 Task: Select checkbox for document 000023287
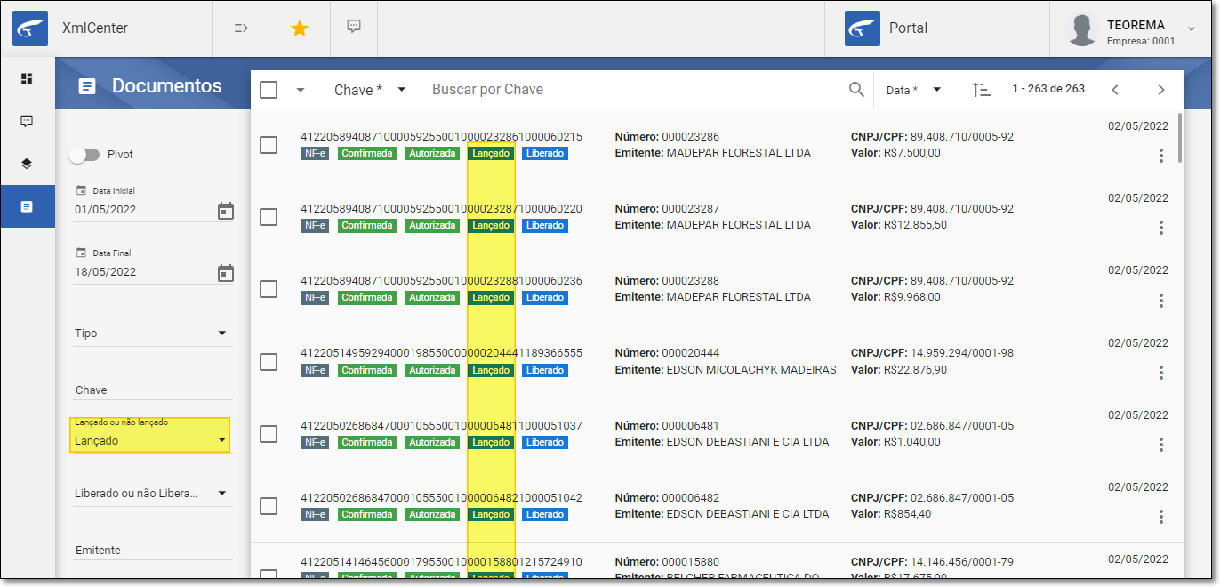(x=269, y=217)
